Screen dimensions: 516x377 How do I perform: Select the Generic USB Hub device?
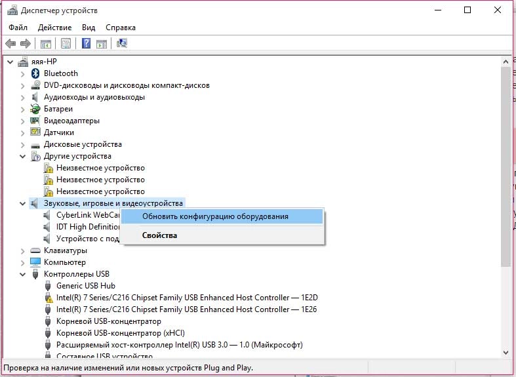pyautogui.click(x=85, y=286)
